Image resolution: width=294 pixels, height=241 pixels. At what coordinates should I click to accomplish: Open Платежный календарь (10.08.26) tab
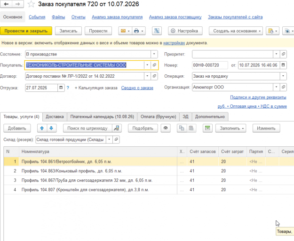[x=102, y=117]
